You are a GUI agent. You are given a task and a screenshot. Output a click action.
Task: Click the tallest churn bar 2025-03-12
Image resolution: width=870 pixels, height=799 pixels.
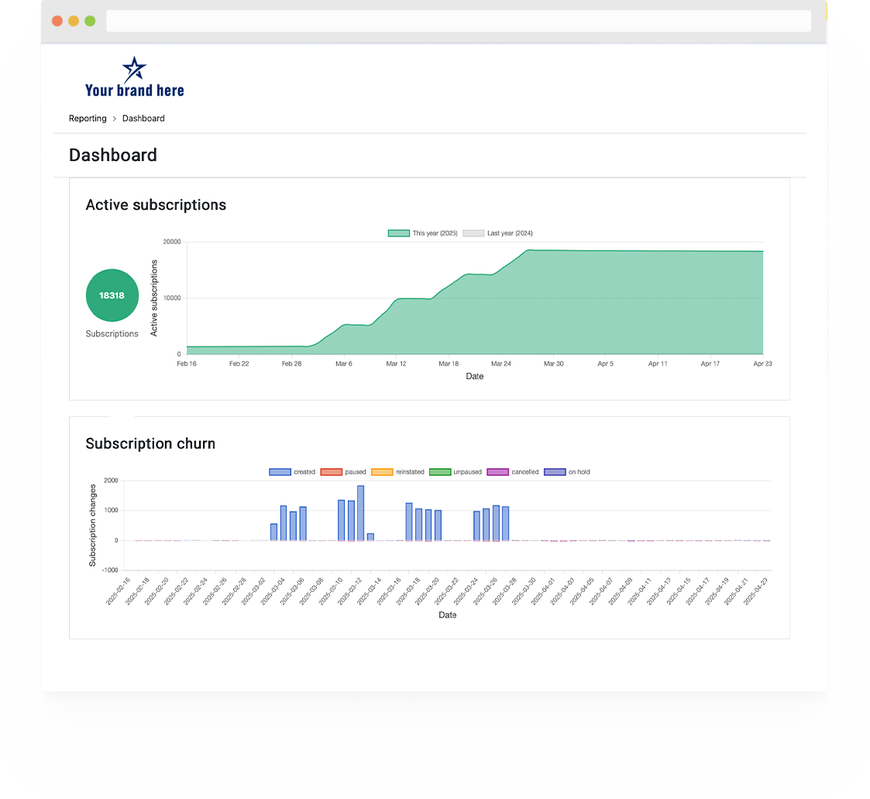pos(361,513)
